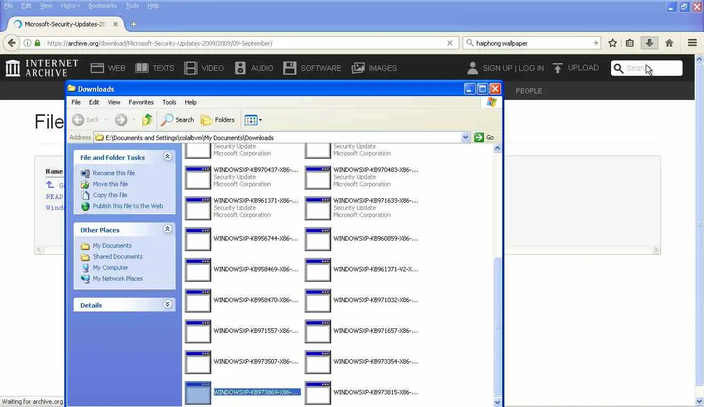The image size is (704, 407).
Task: Open Internet Archive SOFTWARE section
Action: coord(312,68)
